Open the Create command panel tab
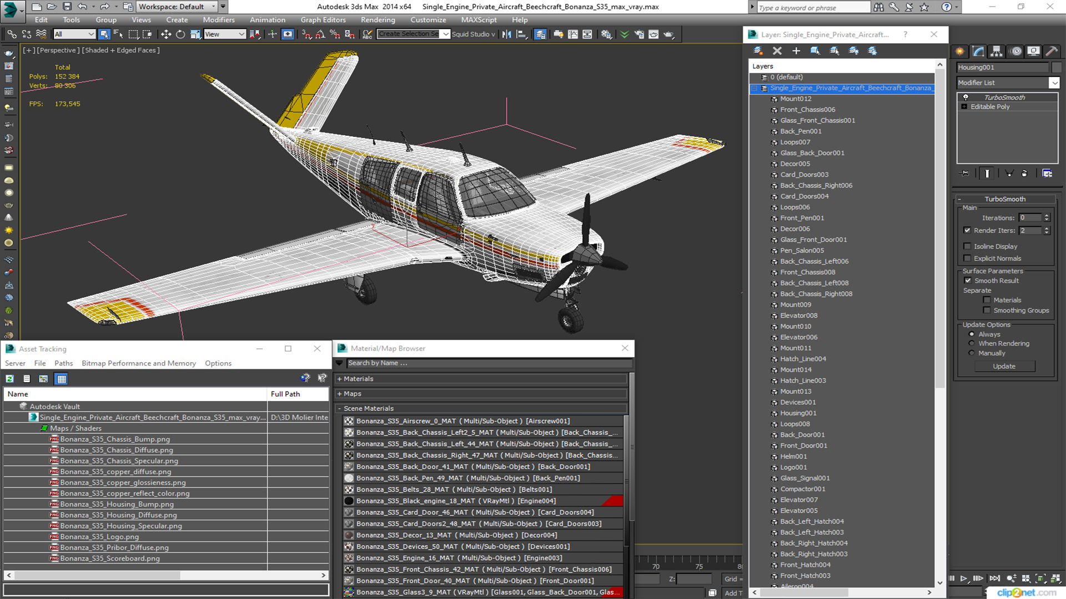Screen dimensions: 1066x599 coord(960,51)
